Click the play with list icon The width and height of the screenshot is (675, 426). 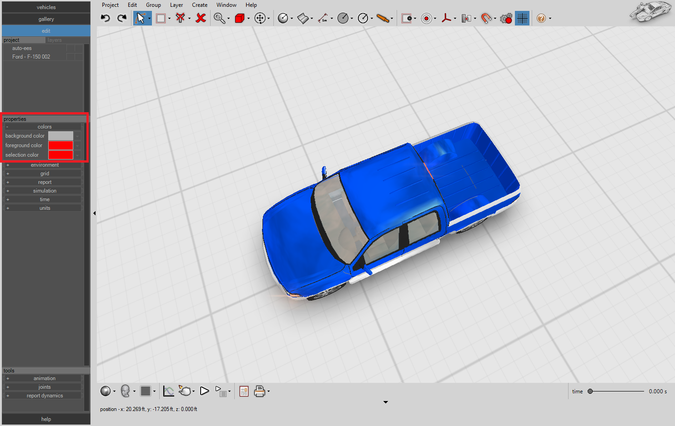tap(221, 391)
